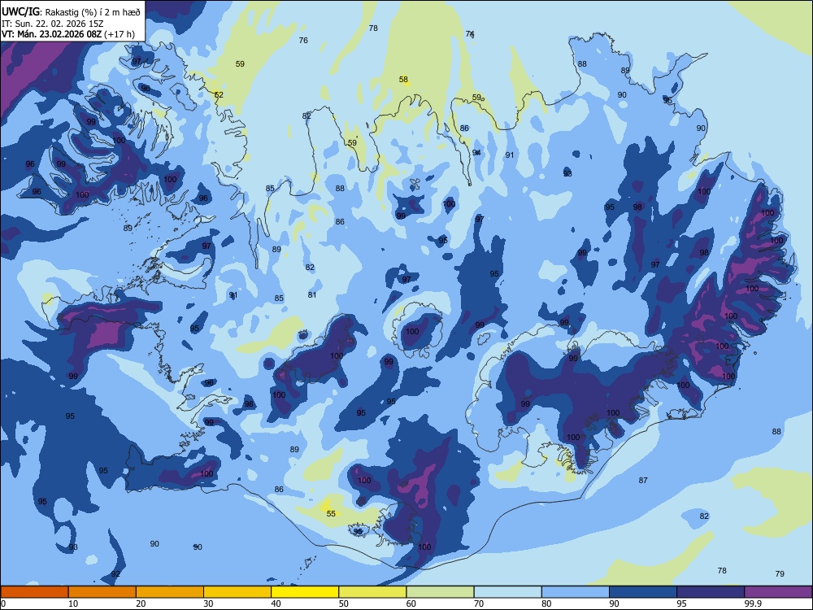Click the humidity value '76' on the map

(303, 40)
